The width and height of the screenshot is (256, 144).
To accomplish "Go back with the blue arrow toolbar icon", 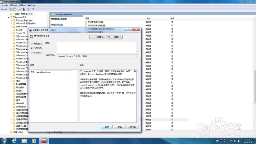I will (x=2, y=9).
